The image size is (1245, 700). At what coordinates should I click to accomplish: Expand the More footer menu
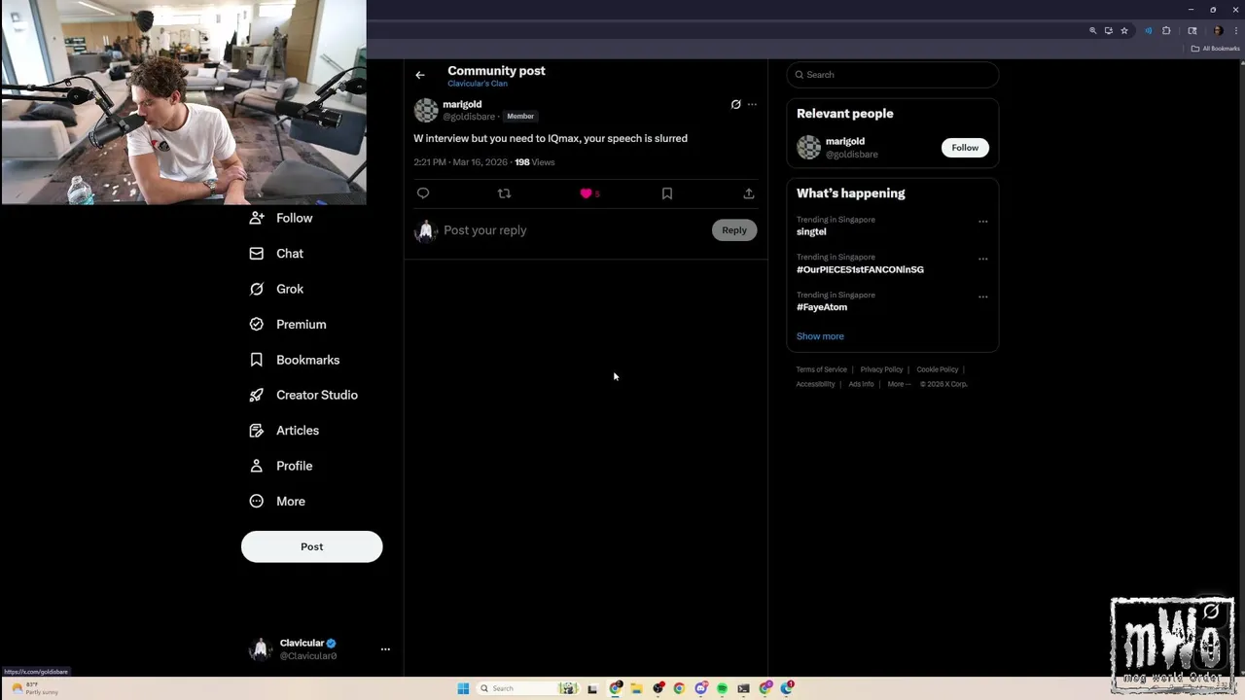click(x=899, y=384)
